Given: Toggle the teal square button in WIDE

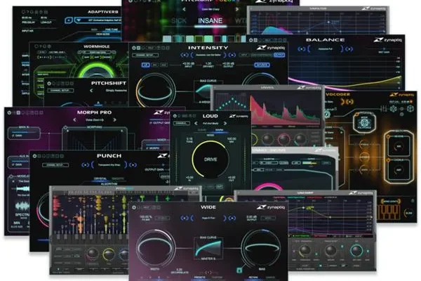Looking at the screenshot, I should click(239, 270).
